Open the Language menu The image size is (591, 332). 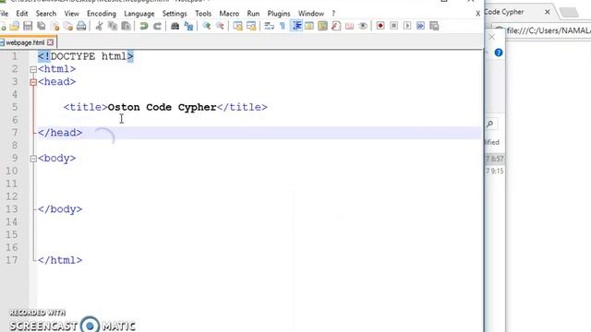139,14
